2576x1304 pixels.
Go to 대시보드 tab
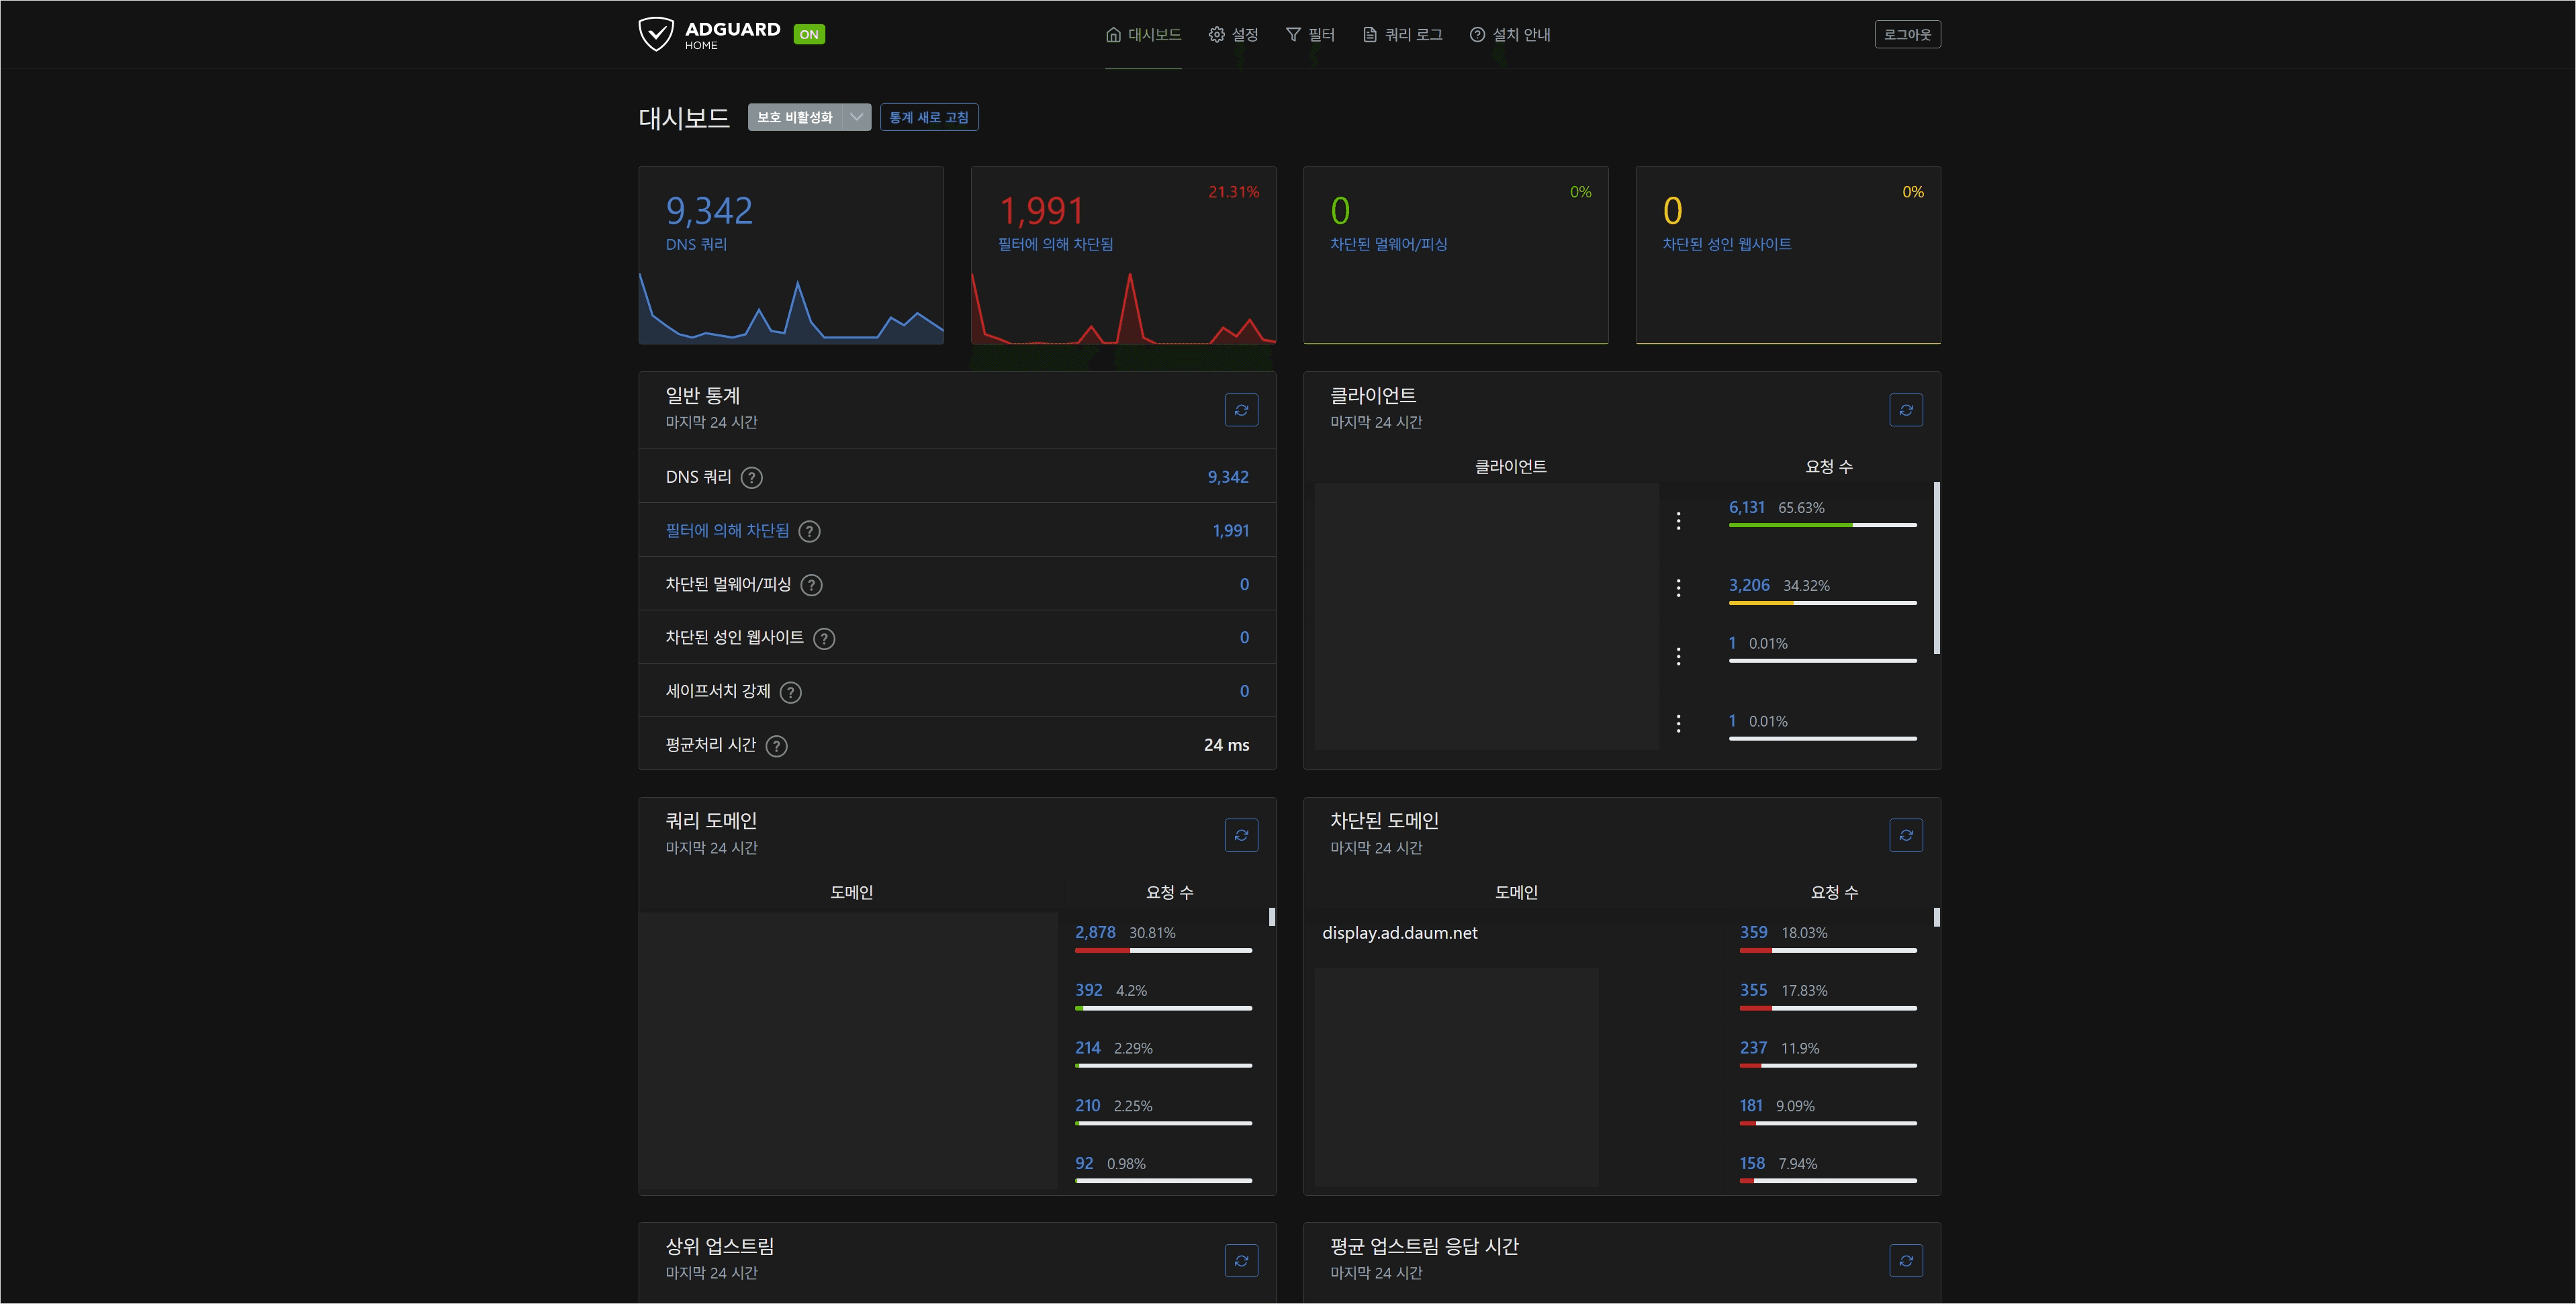[1143, 34]
